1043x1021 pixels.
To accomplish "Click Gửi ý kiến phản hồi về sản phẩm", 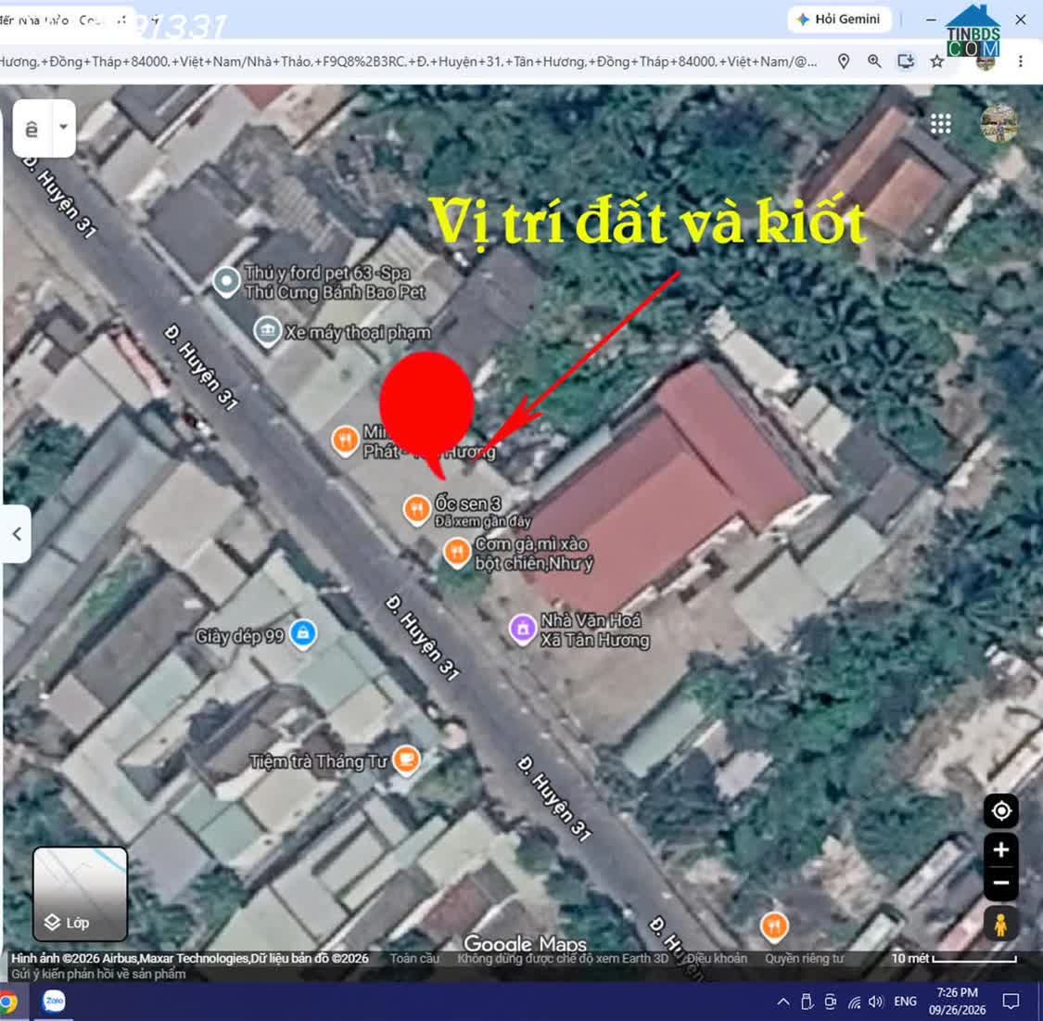I will click(98, 974).
